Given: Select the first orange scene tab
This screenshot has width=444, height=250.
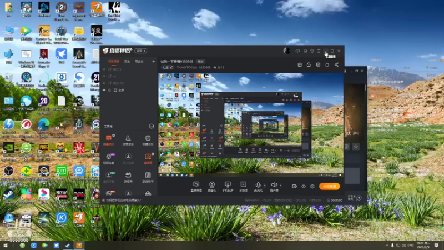Looking at the screenshot, I should point(114,61).
